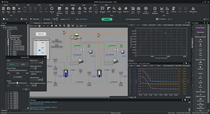Stop the simulation
The width and height of the screenshot is (210, 114).
[x=6, y=19]
